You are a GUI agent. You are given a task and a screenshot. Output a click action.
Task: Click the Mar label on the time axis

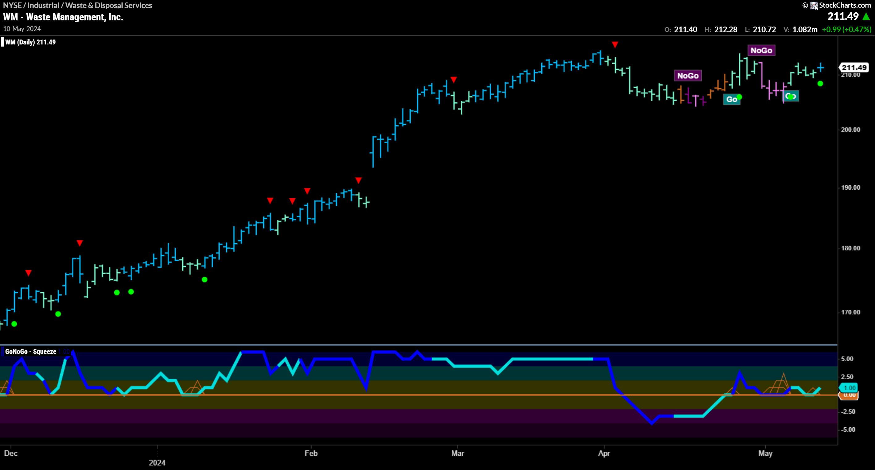click(457, 453)
